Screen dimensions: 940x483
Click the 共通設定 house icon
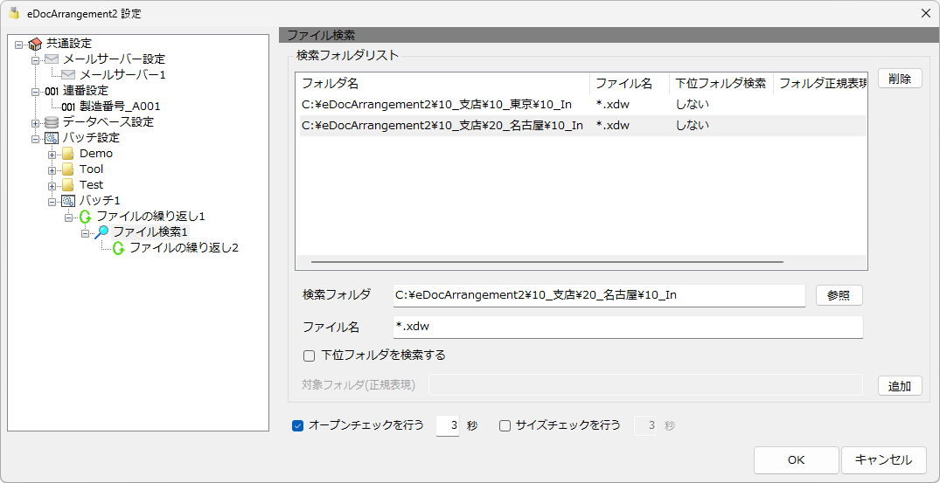tap(35, 44)
